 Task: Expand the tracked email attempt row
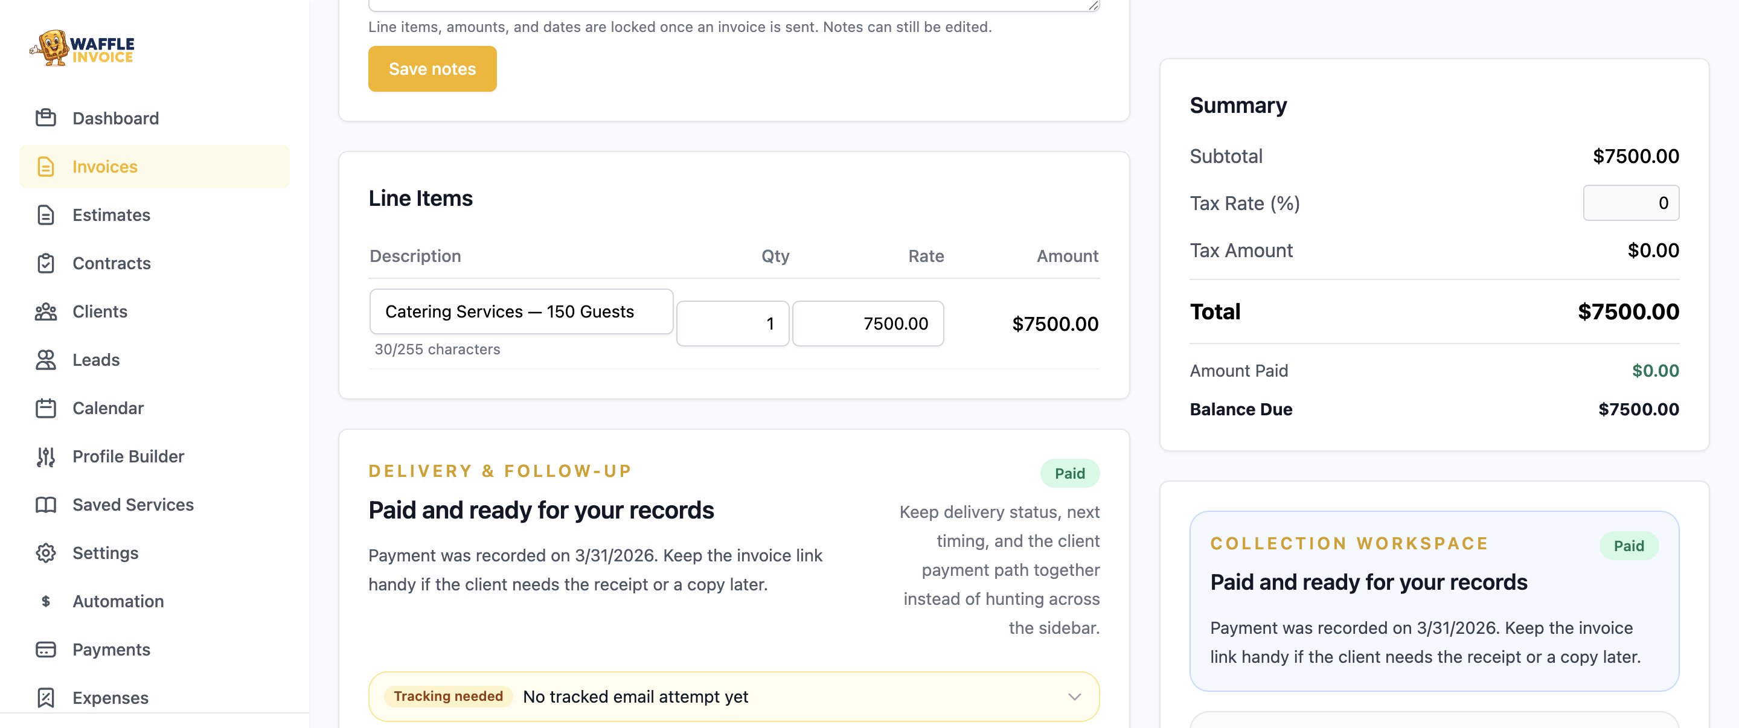pos(734,696)
